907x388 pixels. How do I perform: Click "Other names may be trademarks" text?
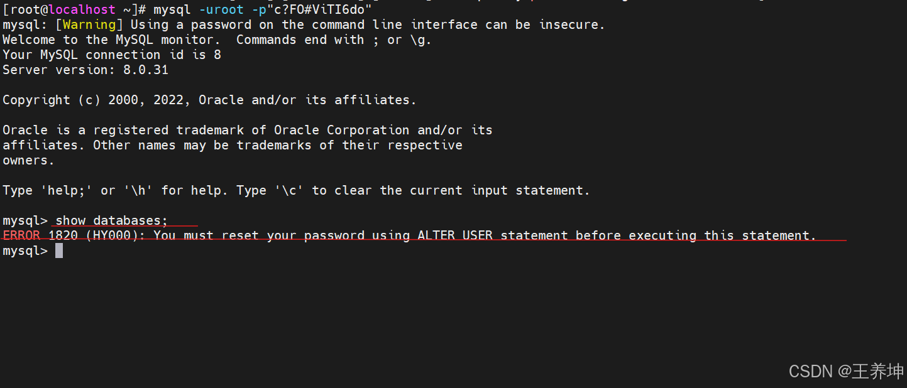click(x=202, y=145)
